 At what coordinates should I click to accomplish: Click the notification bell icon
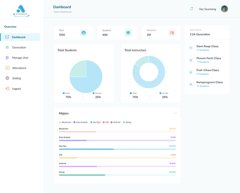coord(191,9)
